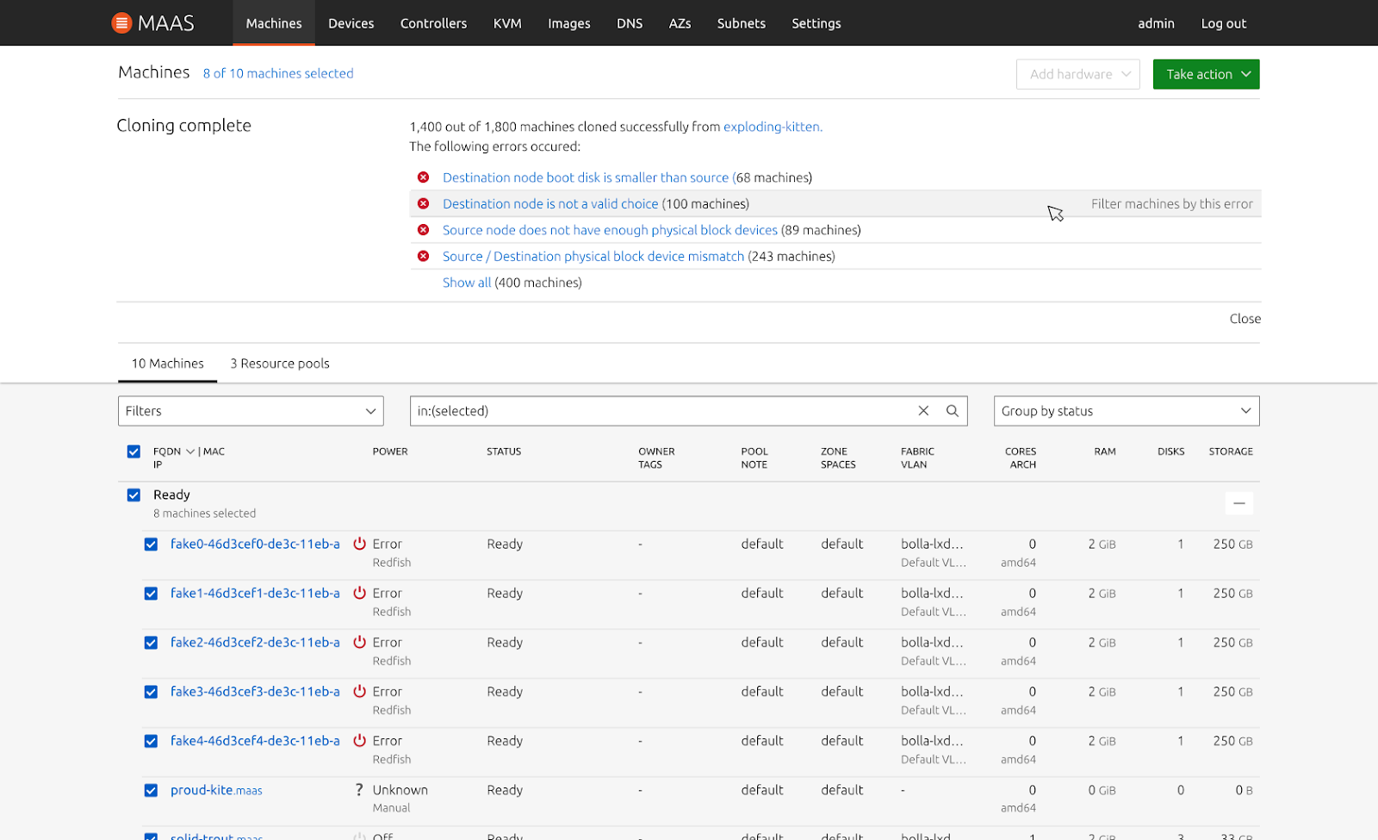Toggle the select-all checkbox in the table header
Screen dimensions: 1378x840
click(x=133, y=451)
